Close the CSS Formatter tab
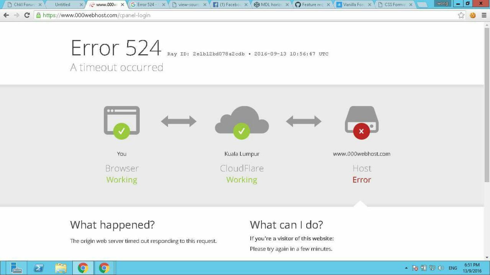Image resolution: width=490 pixels, height=275 pixels. [x=411, y=5]
